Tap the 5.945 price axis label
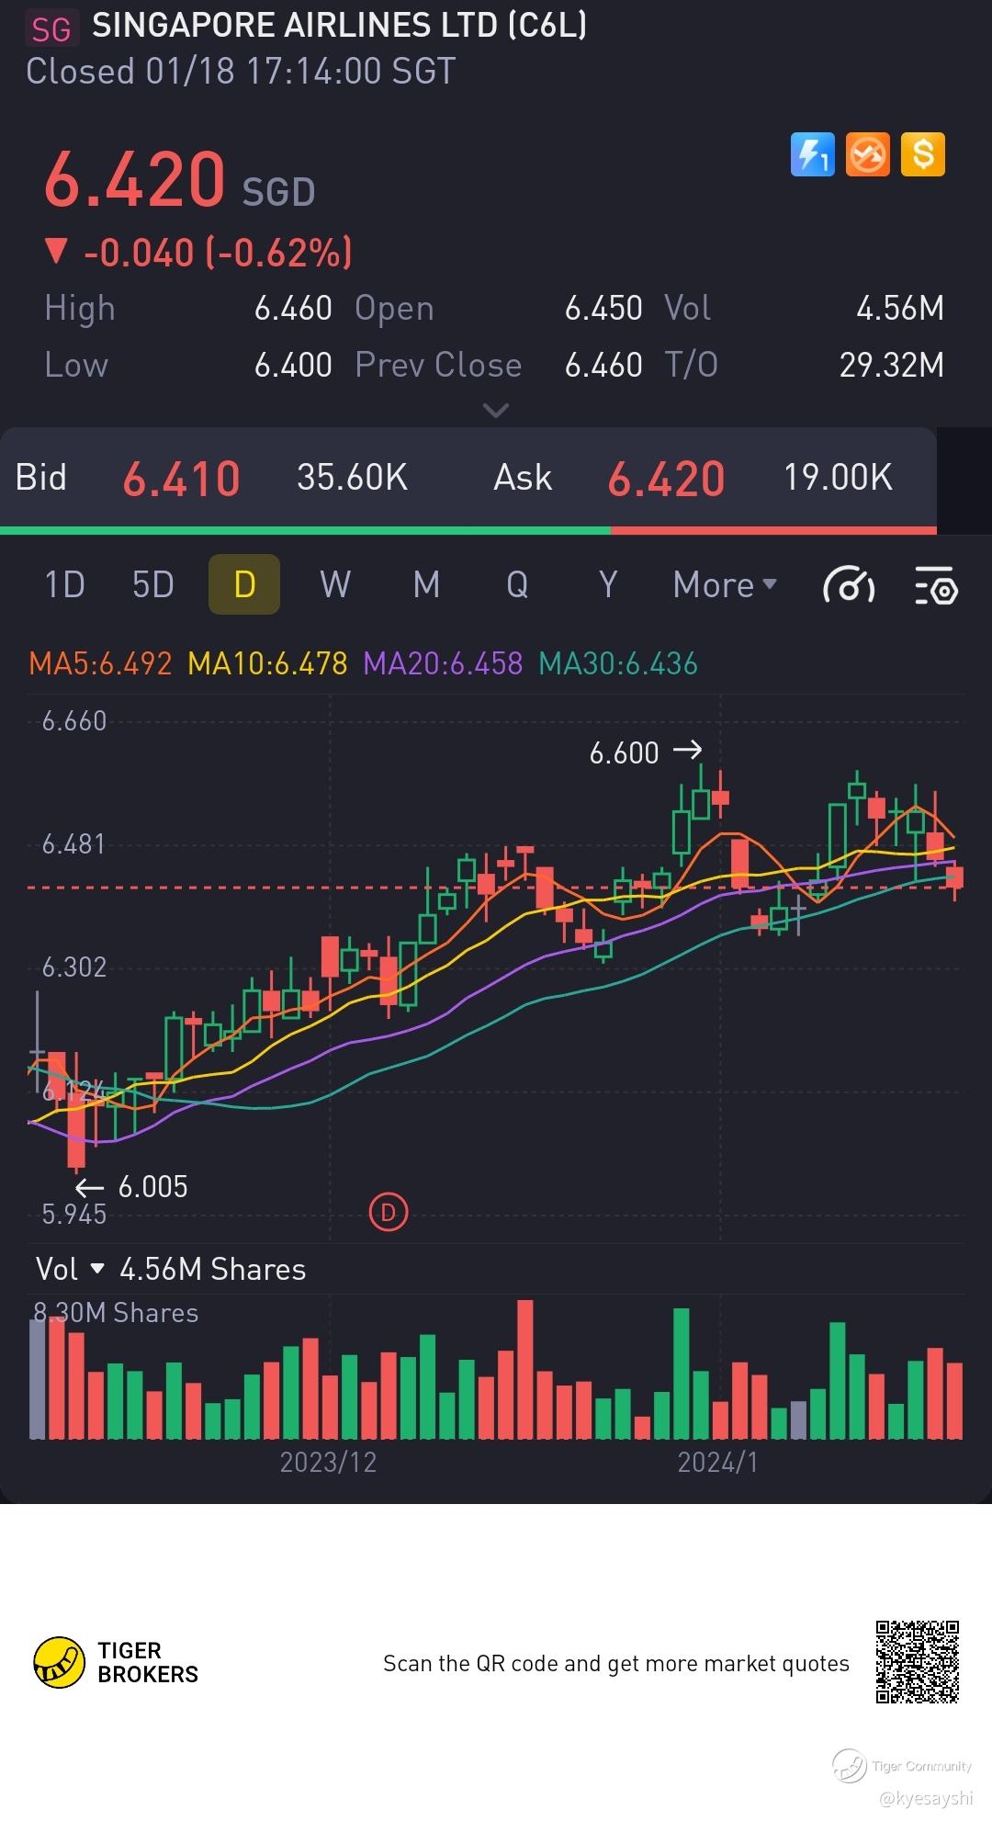Screen dimensions: 992x1821 pyautogui.click(x=74, y=1215)
